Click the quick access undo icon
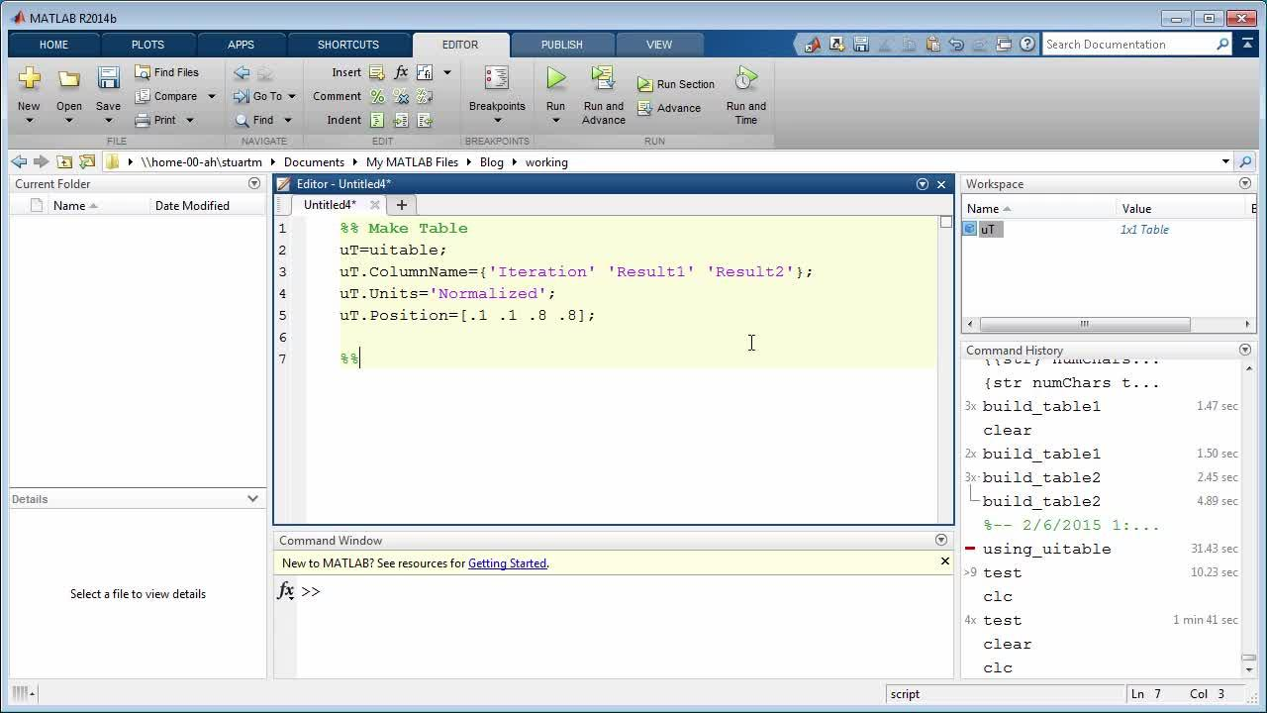This screenshot has height=713, width=1267. [x=955, y=44]
